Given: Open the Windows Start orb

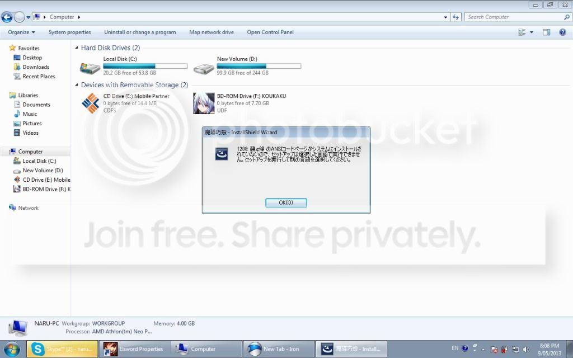Looking at the screenshot, I should point(12,348).
